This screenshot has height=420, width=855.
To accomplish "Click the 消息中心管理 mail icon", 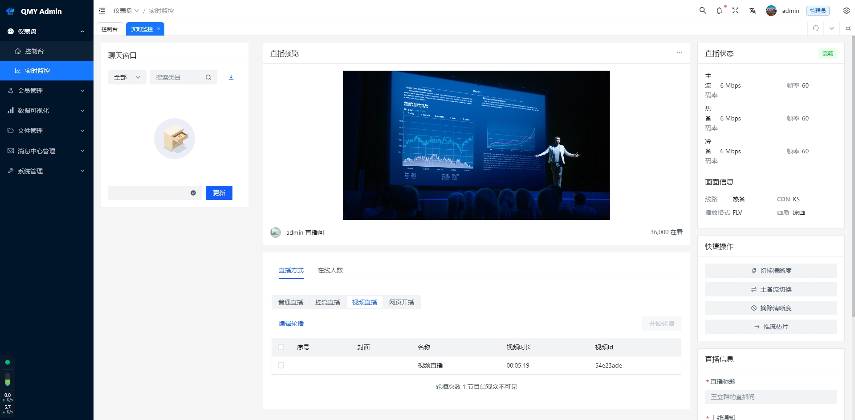I will coord(11,151).
